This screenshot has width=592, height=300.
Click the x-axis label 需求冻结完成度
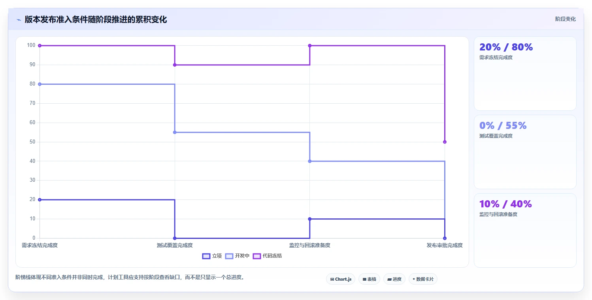pyautogui.click(x=40, y=245)
